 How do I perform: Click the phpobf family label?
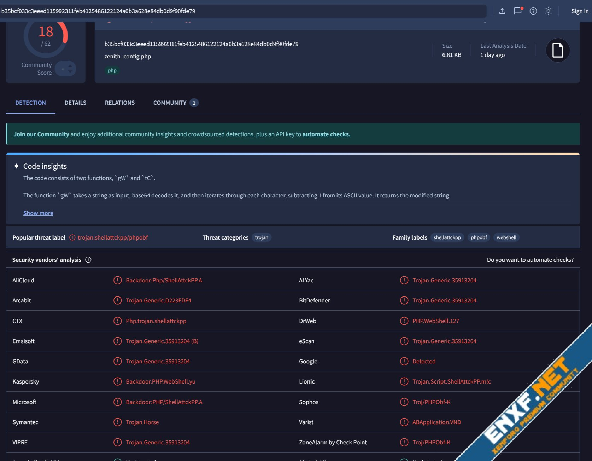479,237
